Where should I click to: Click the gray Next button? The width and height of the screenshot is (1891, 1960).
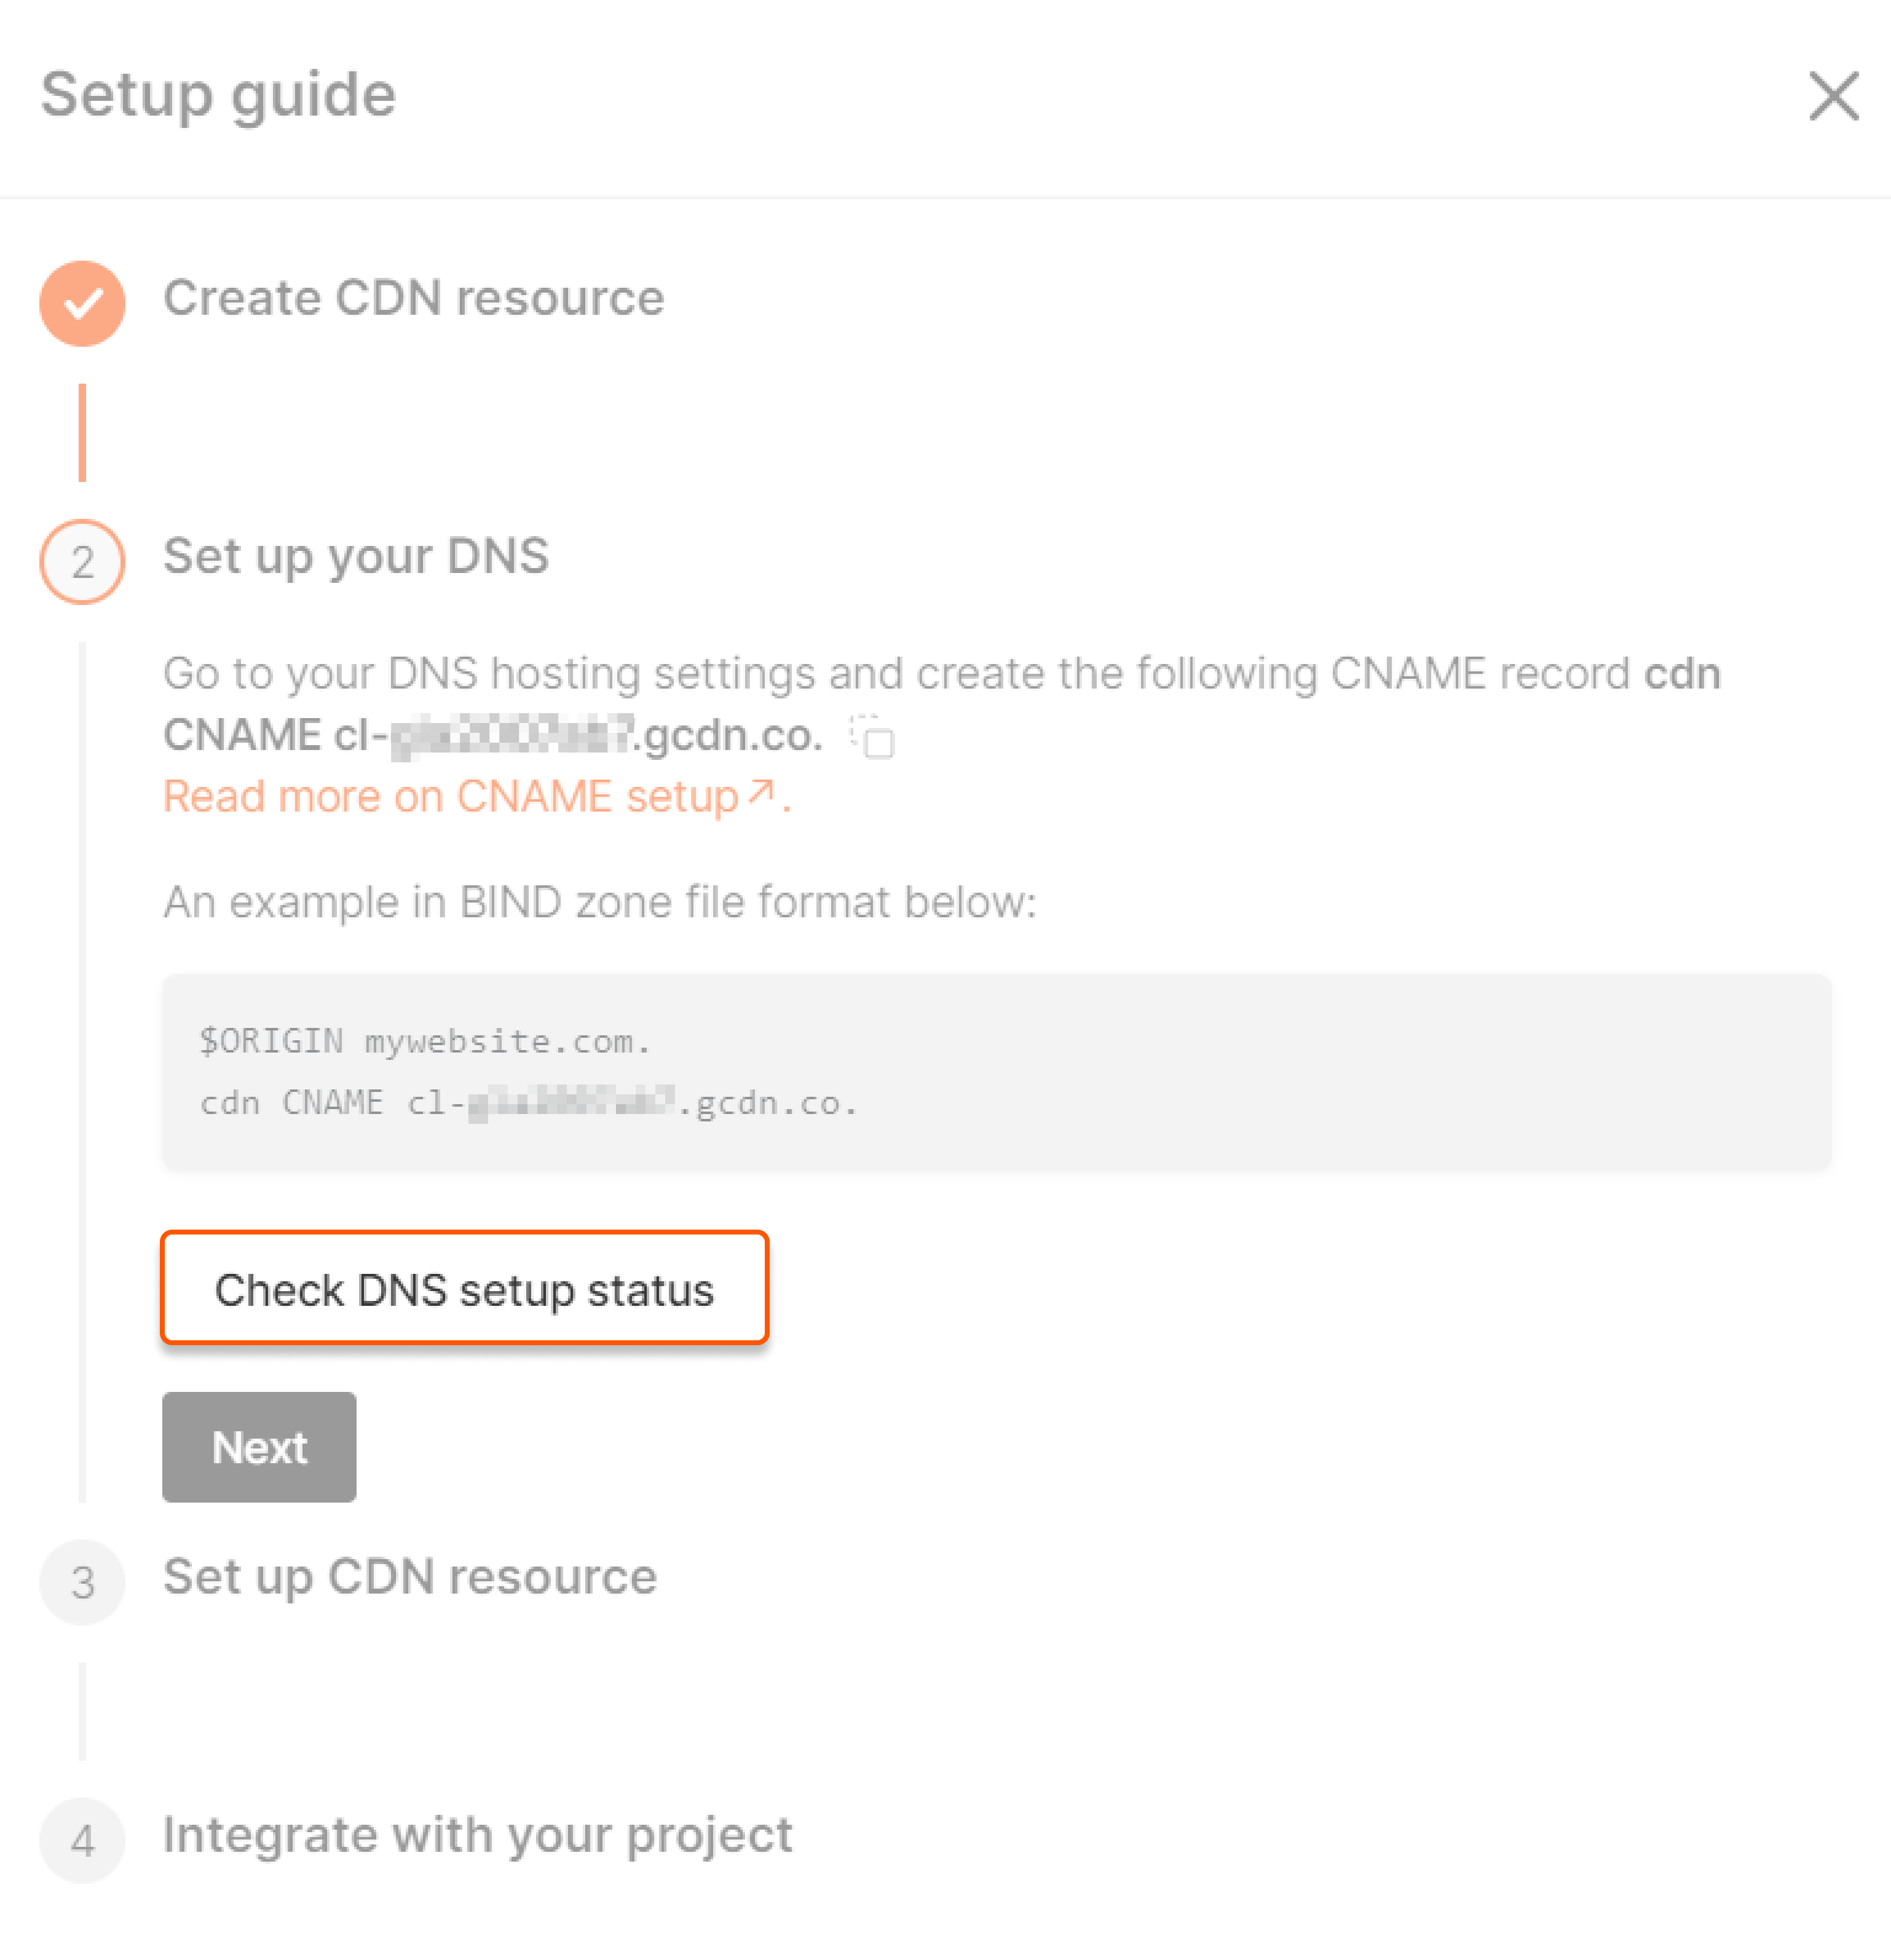[259, 1446]
